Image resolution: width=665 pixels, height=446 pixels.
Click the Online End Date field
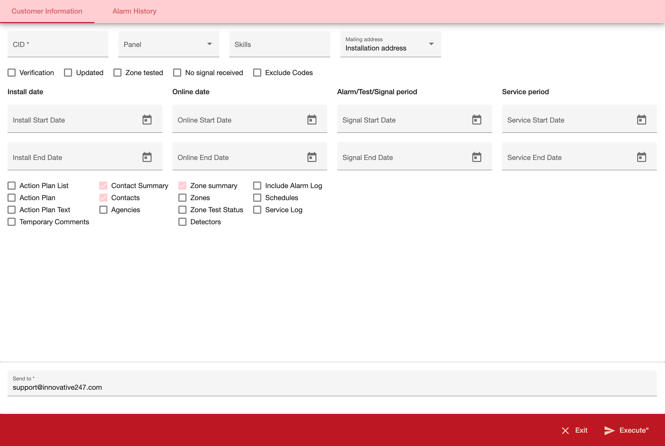pyautogui.click(x=250, y=156)
